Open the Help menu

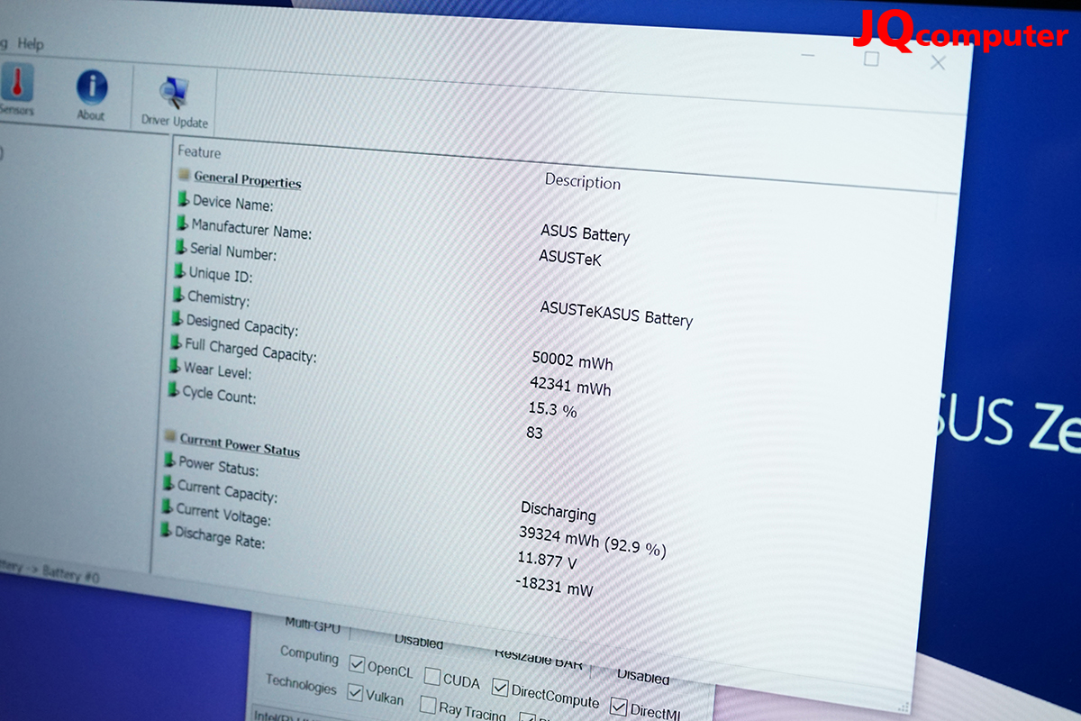tap(31, 43)
